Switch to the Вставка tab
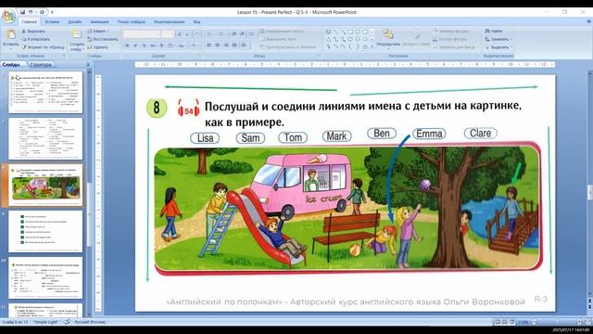593x334 pixels. (x=52, y=22)
